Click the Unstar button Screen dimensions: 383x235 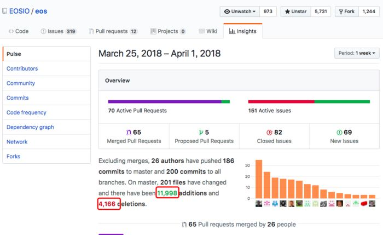click(x=296, y=12)
